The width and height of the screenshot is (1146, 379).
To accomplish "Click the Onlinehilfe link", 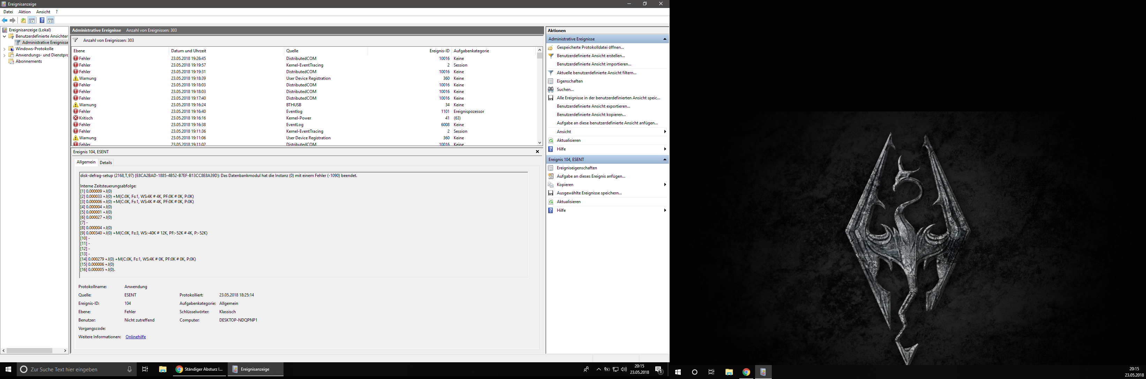I will pos(136,337).
